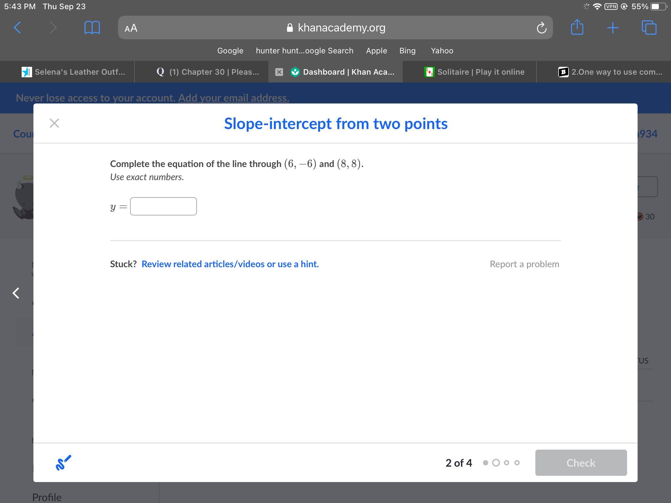The image size is (671, 503).
Task: Open the AA reader text-size menu
Action: tap(131, 28)
